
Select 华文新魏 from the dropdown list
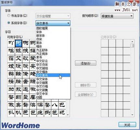53,90
